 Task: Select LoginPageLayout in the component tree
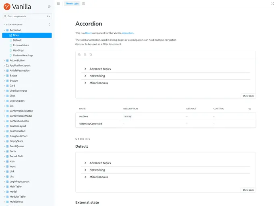[19, 181]
